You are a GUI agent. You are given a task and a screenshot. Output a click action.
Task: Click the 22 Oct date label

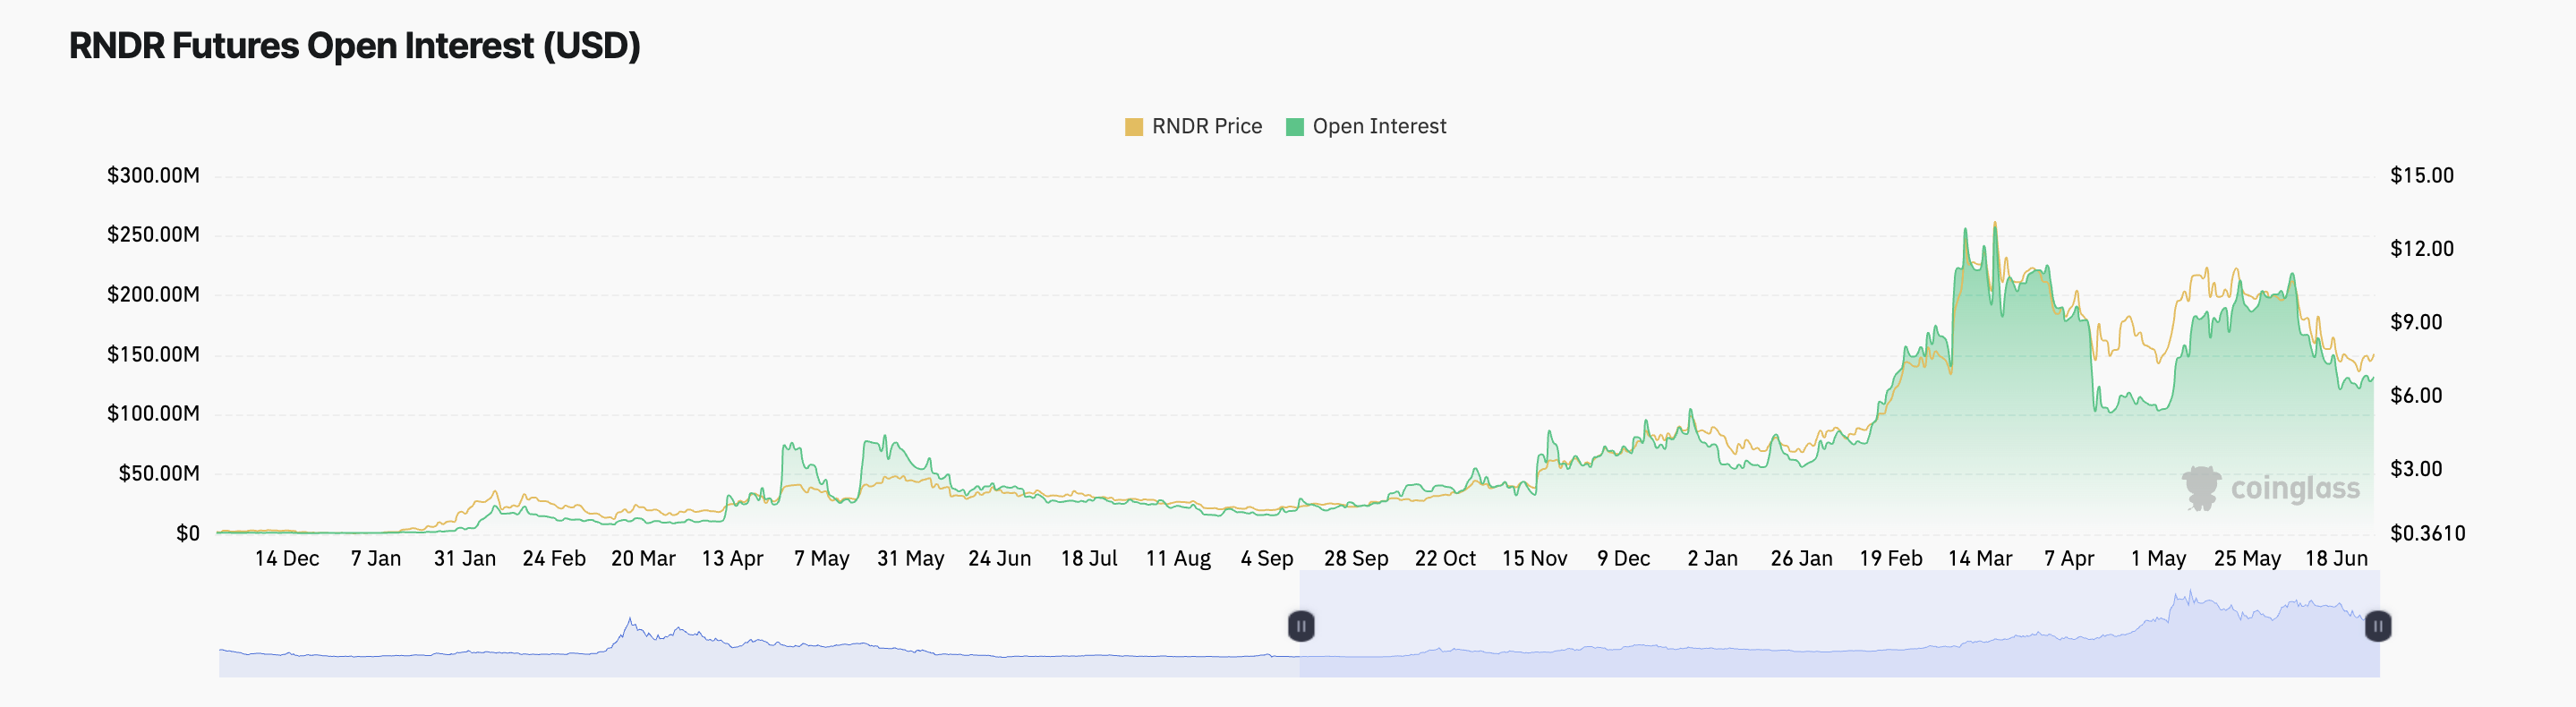[x=1445, y=559]
